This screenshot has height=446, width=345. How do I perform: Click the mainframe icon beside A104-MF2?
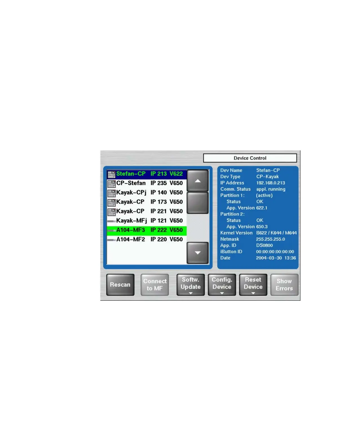pos(112,240)
